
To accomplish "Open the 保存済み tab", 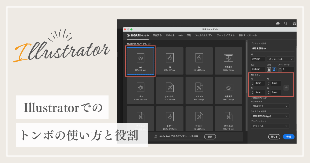I will [157, 35].
